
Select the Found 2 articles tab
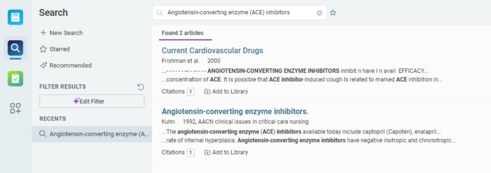pyautogui.click(x=183, y=33)
